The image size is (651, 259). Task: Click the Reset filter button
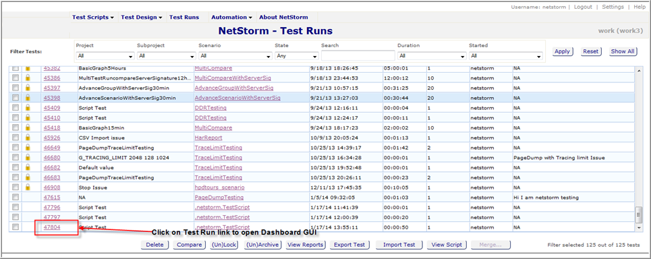(591, 51)
